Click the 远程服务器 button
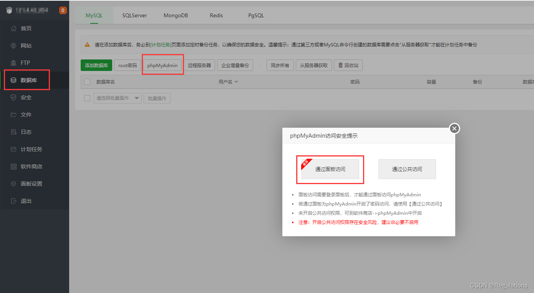 point(199,65)
